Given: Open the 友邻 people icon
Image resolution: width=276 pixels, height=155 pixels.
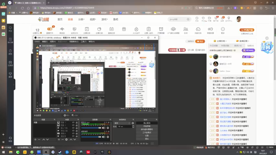Looking at the screenshot, I should point(186,29).
